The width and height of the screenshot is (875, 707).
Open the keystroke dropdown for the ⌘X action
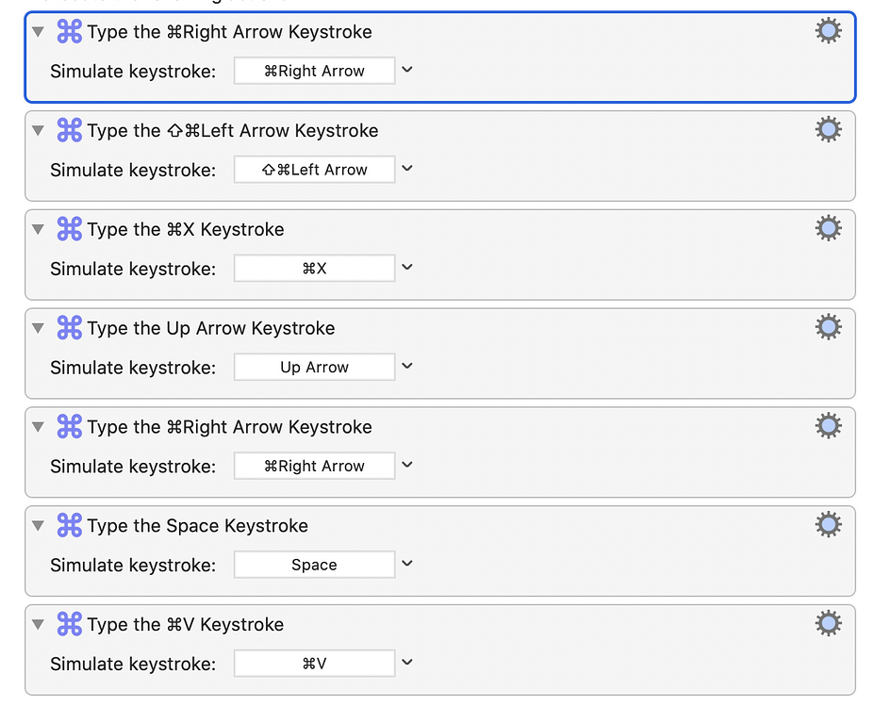[406, 268]
